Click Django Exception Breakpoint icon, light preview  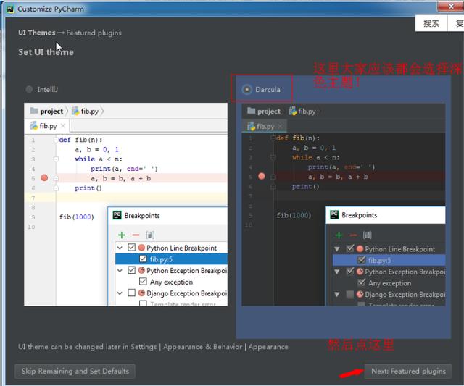click(x=142, y=293)
